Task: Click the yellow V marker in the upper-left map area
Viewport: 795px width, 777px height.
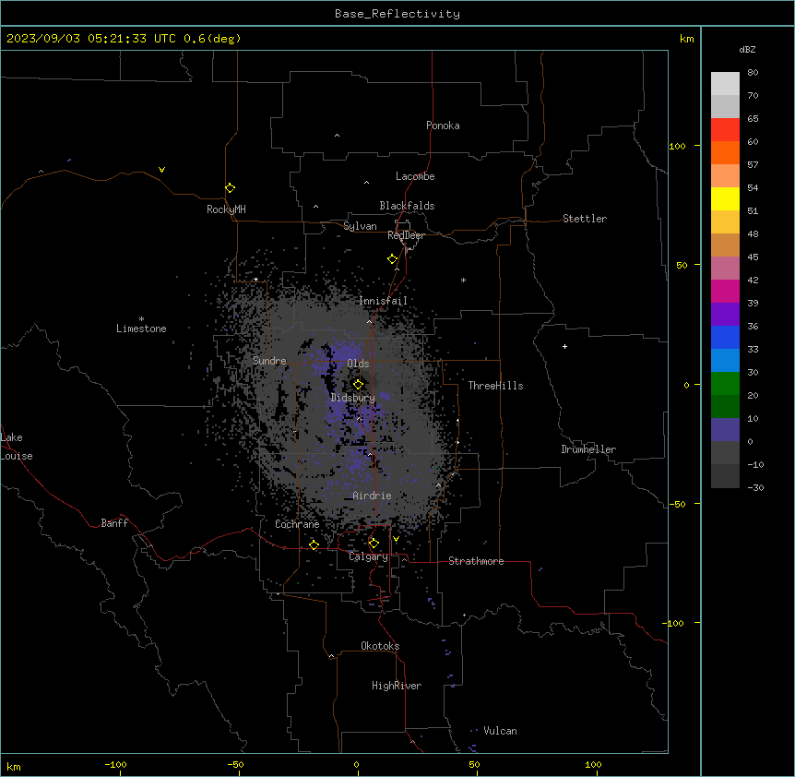Action: click(x=161, y=170)
